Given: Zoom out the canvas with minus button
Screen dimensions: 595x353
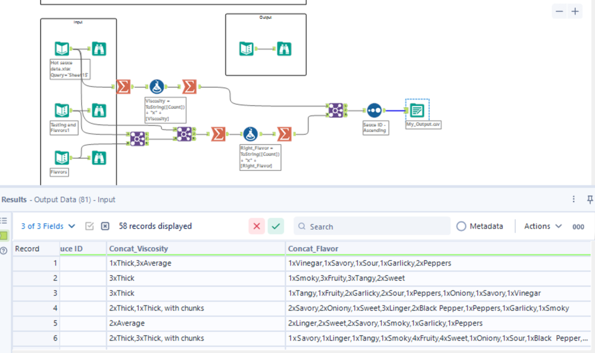Looking at the screenshot, I should (559, 11).
